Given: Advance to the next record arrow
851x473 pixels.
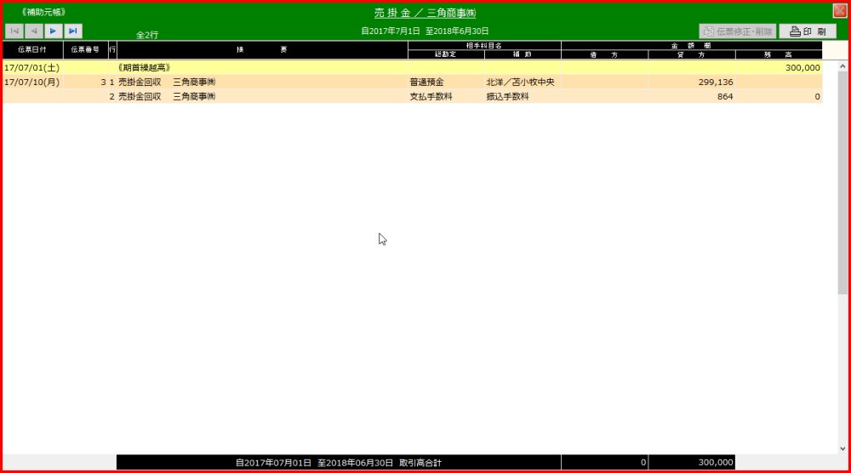Looking at the screenshot, I should point(53,31).
